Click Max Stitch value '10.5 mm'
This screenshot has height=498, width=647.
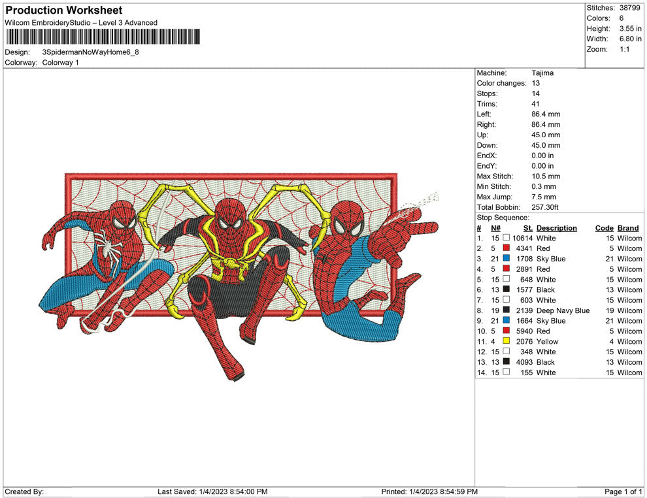point(546,176)
